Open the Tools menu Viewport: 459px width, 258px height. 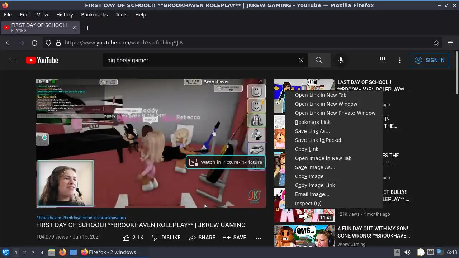[121, 15]
